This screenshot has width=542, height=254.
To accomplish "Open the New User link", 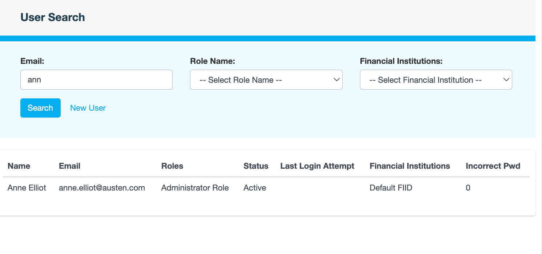I will tap(88, 108).
